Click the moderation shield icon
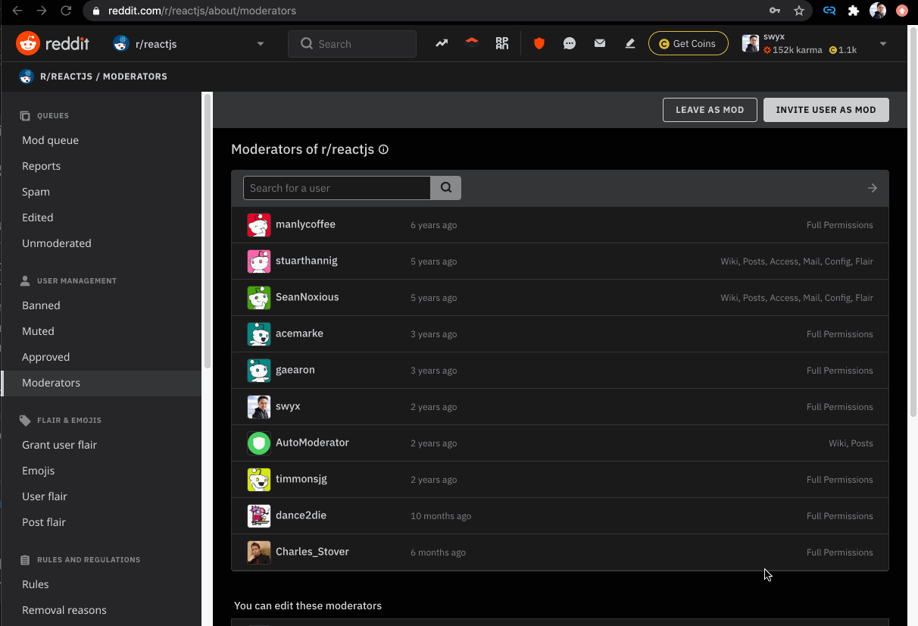Image resolution: width=918 pixels, height=626 pixels. (x=539, y=44)
